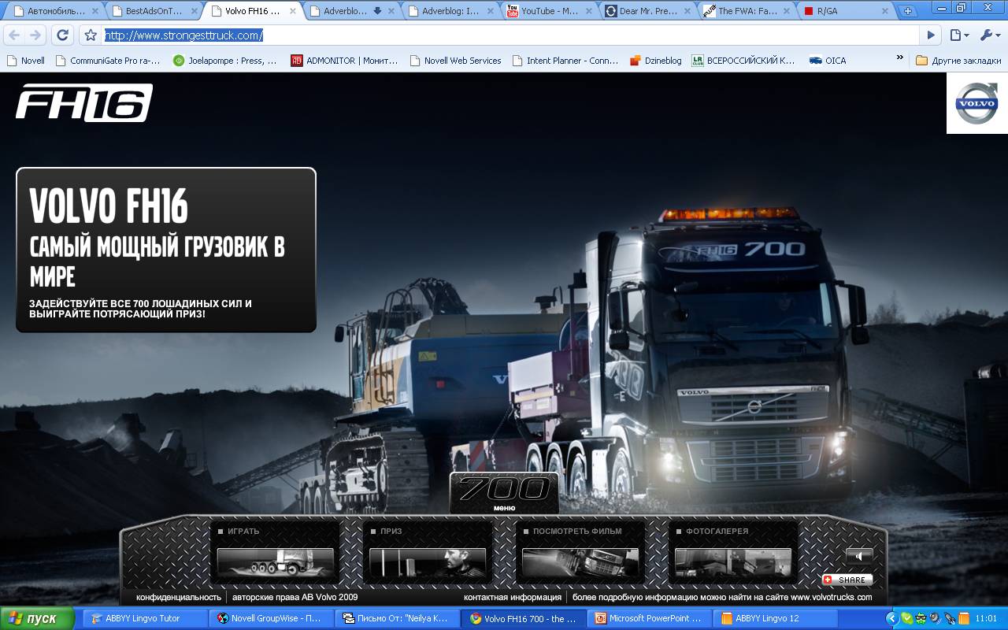Click the browser Reload button
The height and width of the screenshot is (630, 1008).
[x=62, y=35]
